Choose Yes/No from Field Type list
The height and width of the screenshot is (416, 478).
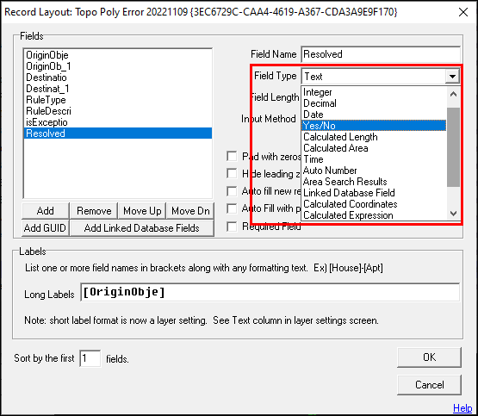tap(374, 126)
